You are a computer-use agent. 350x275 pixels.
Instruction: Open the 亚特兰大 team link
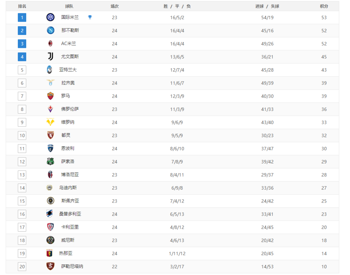(x=68, y=70)
